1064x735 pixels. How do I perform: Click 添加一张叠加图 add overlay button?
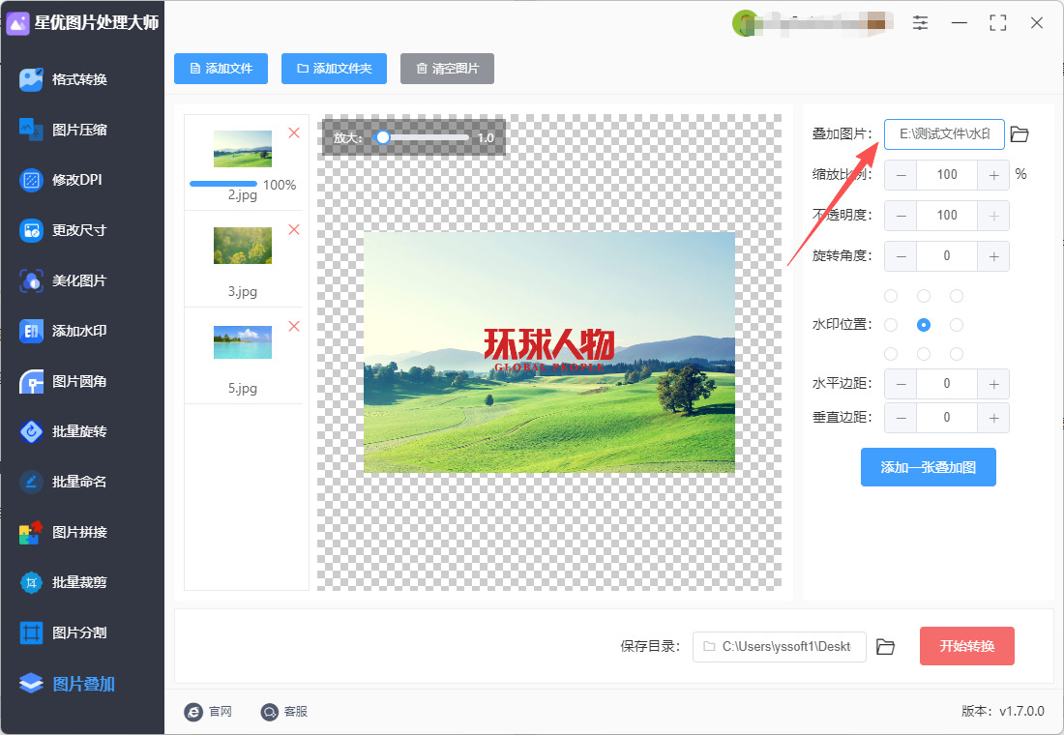[x=929, y=467]
